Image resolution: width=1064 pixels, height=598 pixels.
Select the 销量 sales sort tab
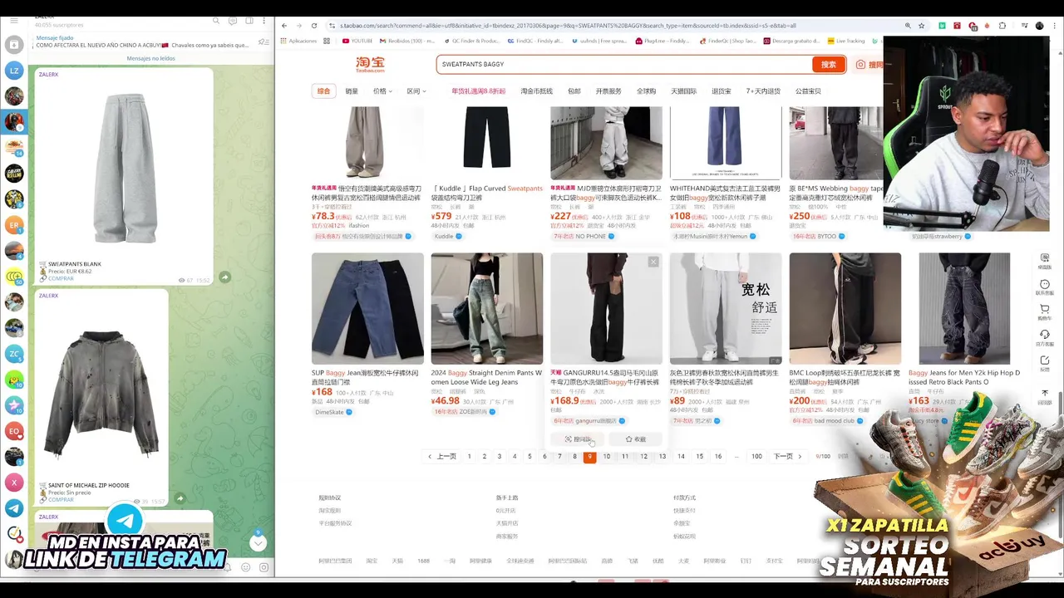pyautogui.click(x=352, y=91)
